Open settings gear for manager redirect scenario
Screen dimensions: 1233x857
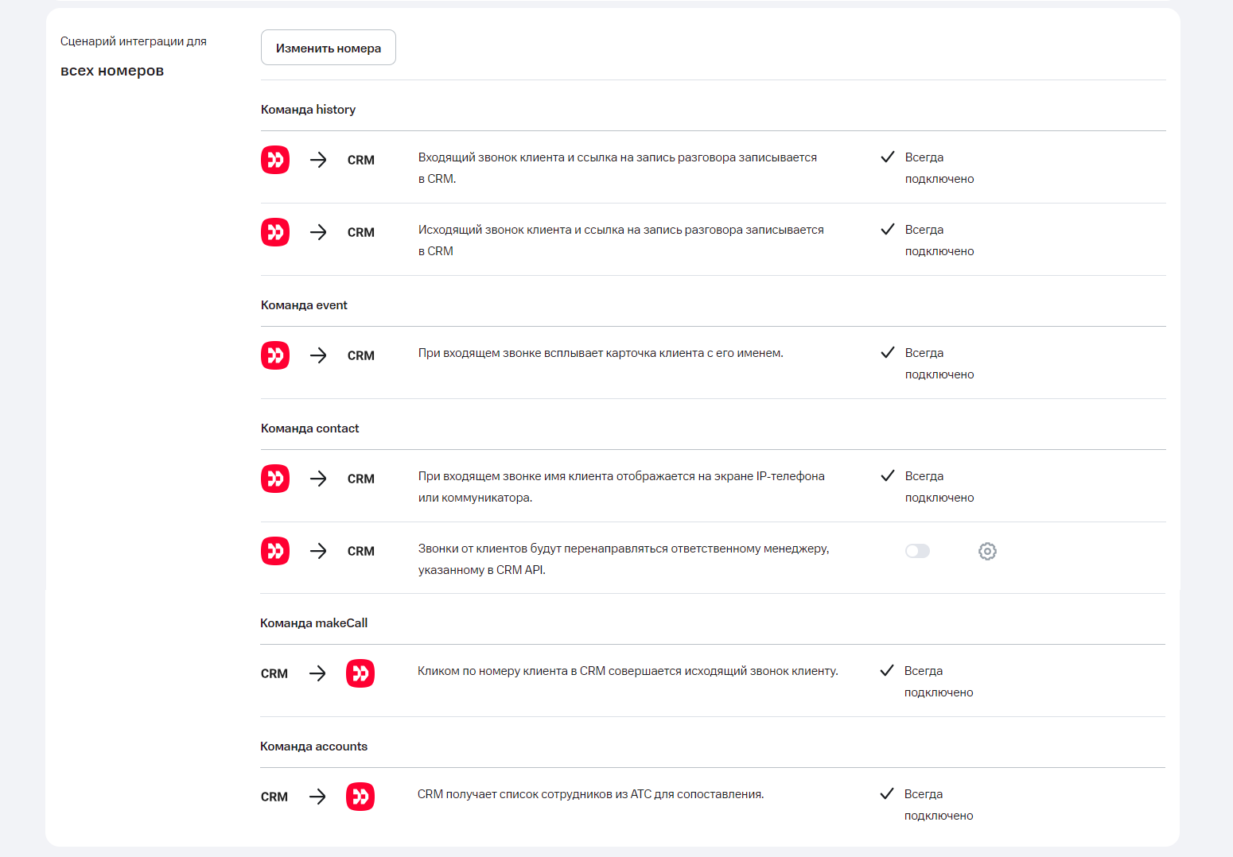tap(987, 551)
